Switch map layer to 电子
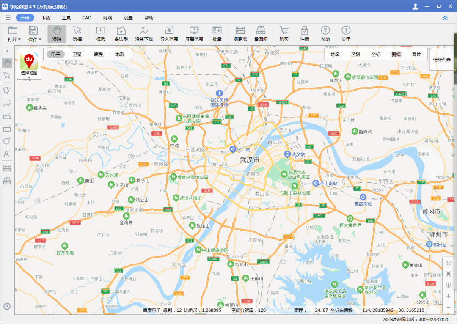 55,54
